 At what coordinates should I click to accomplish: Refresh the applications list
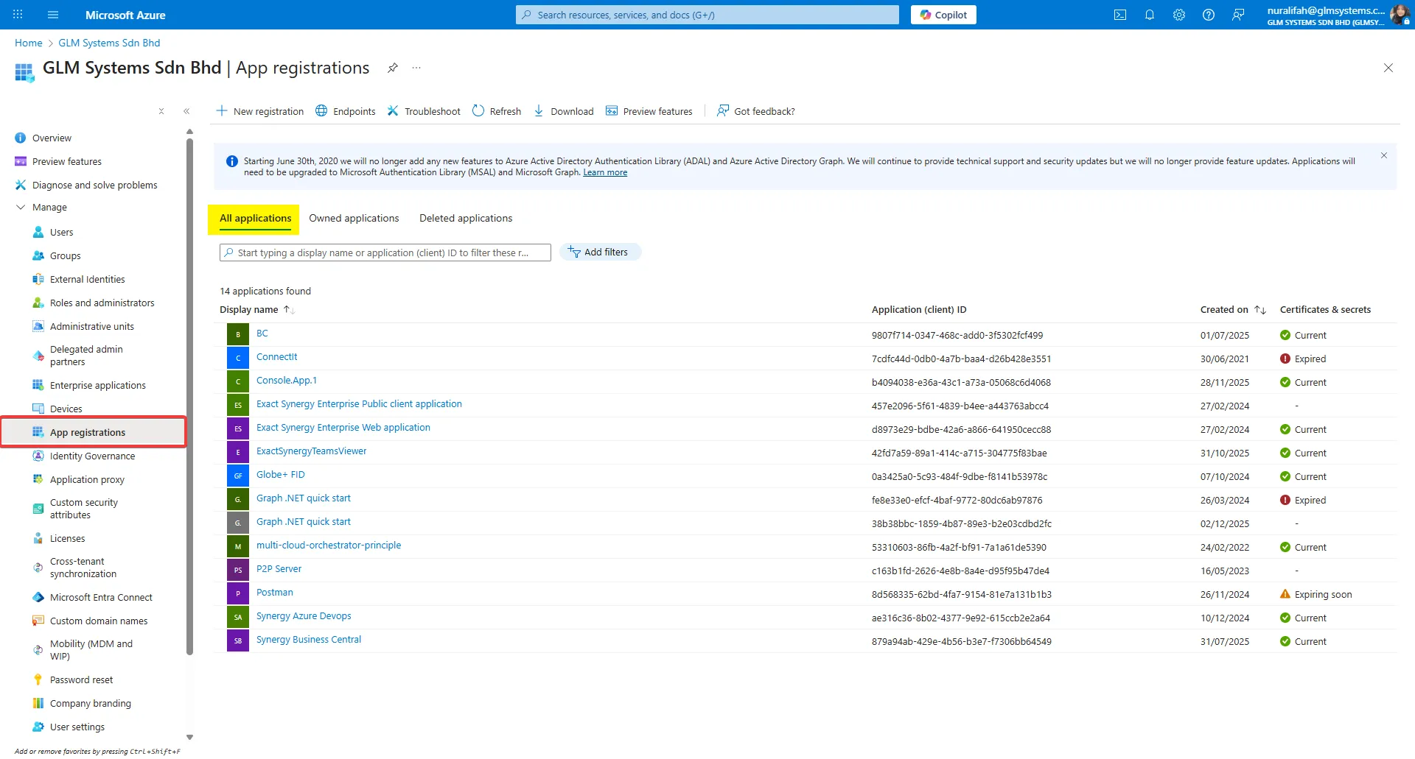coord(497,111)
